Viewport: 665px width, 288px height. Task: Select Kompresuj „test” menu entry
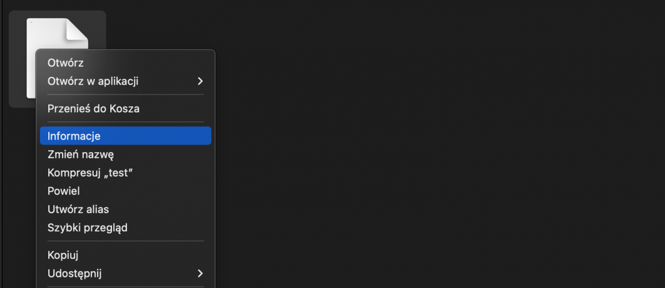(90, 173)
